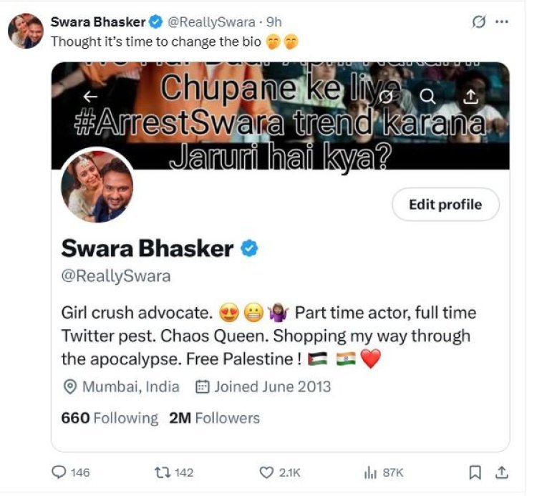The width and height of the screenshot is (537, 496).
Task: Click the Edit profile button
Action: (x=445, y=205)
